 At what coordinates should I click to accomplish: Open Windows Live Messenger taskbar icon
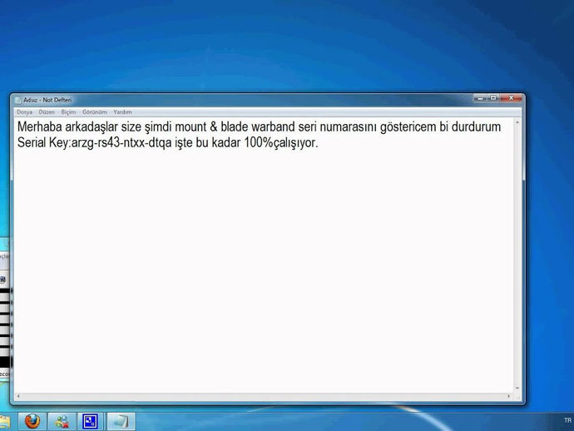point(62,421)
